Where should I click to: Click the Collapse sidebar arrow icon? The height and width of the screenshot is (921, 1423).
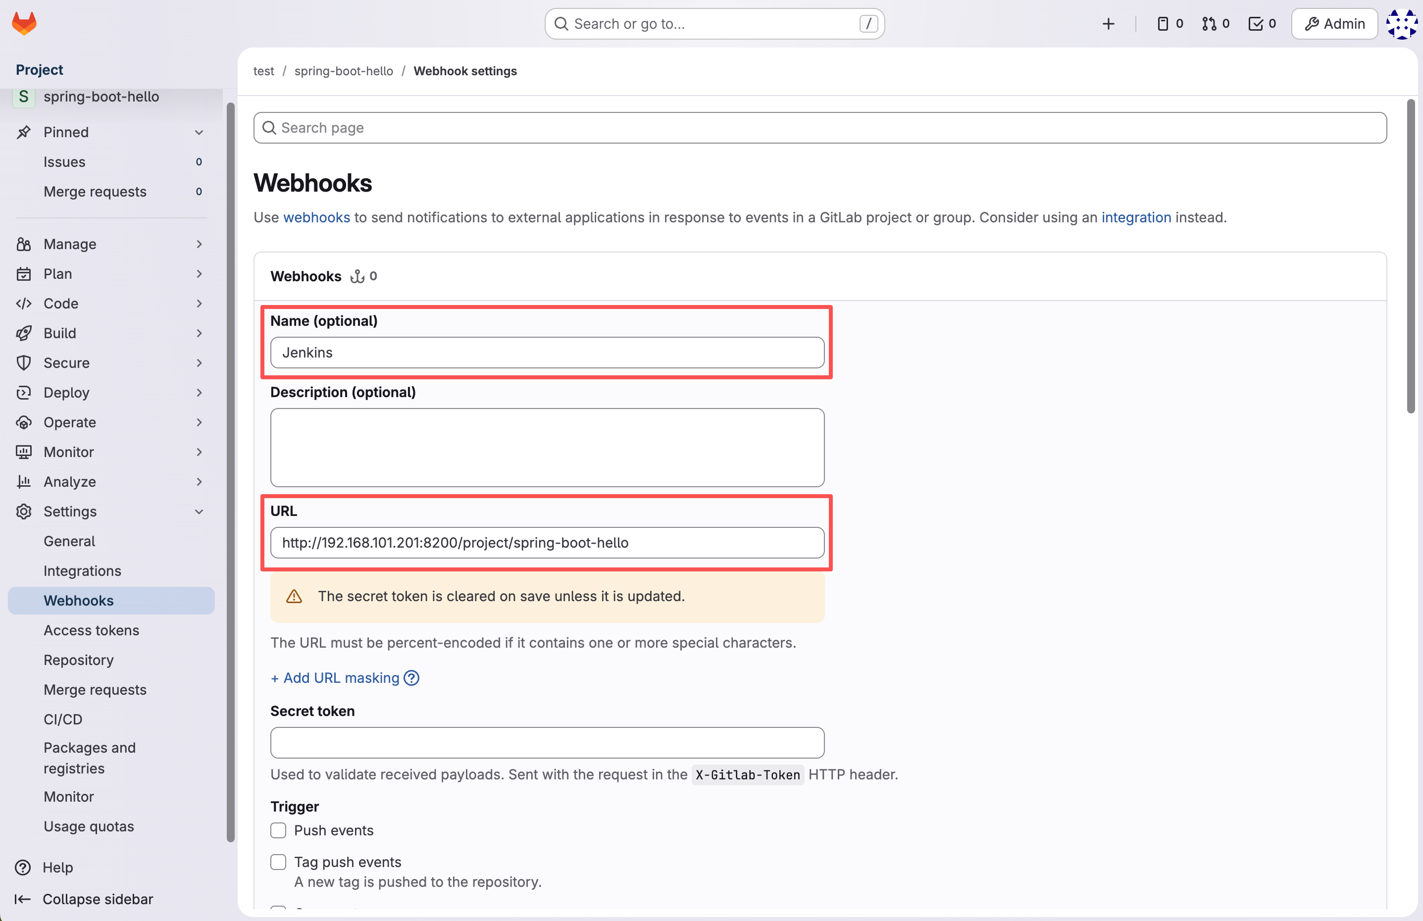pos(23,899)
